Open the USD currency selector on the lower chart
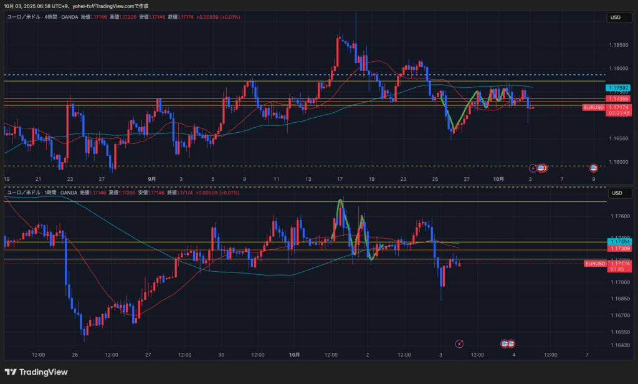This screenshot has height=384, width=638. (x=617, y=193)
